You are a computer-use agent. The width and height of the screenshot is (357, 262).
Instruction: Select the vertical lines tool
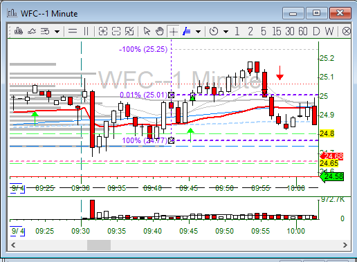86,31
